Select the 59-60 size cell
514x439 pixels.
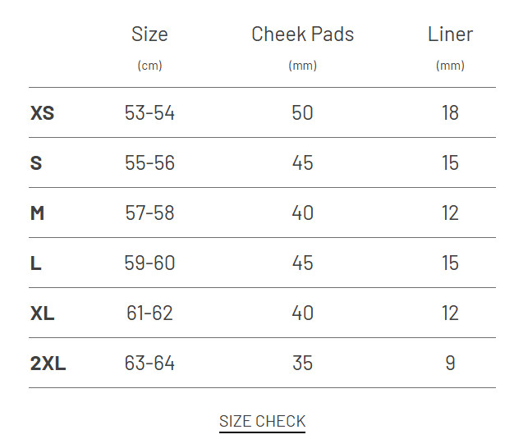[x=149, y=263]
